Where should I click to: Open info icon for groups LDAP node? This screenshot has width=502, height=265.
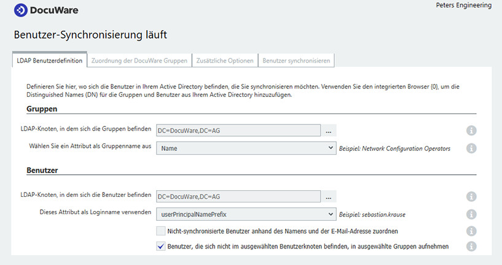pos(471,131)
